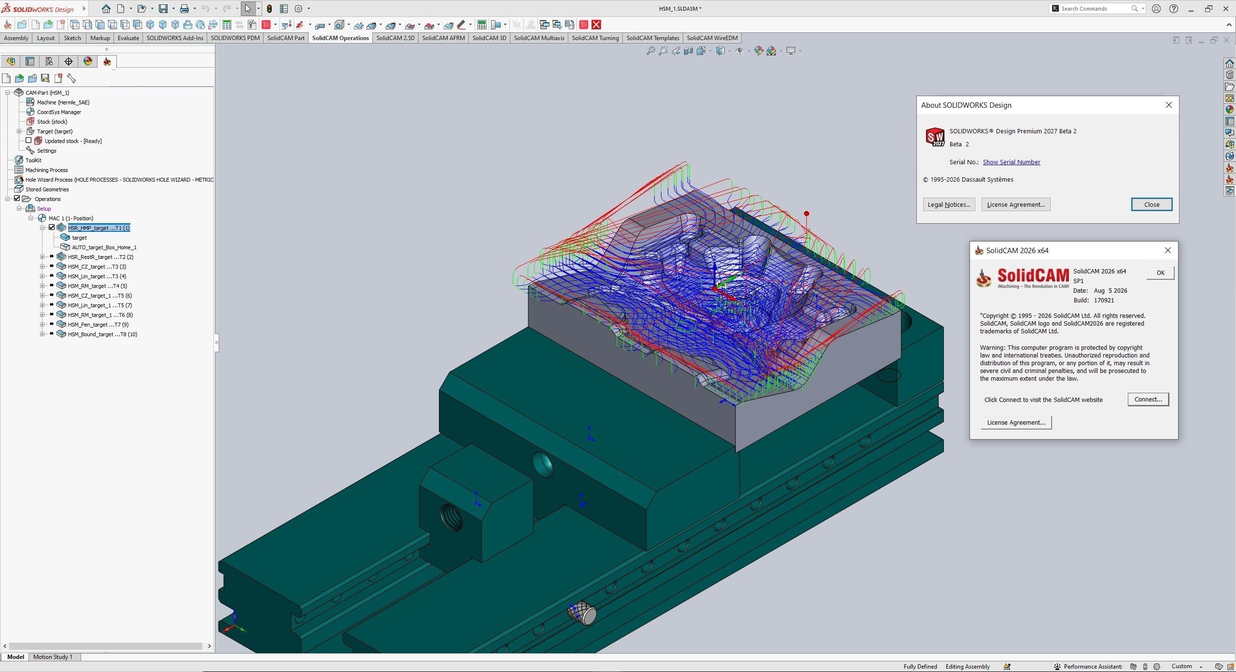Toggle the status marker beside HSM_Pen_target T7 (9)
The image size is (1236, 672).
pyautogui.click(x=52, y=324)
